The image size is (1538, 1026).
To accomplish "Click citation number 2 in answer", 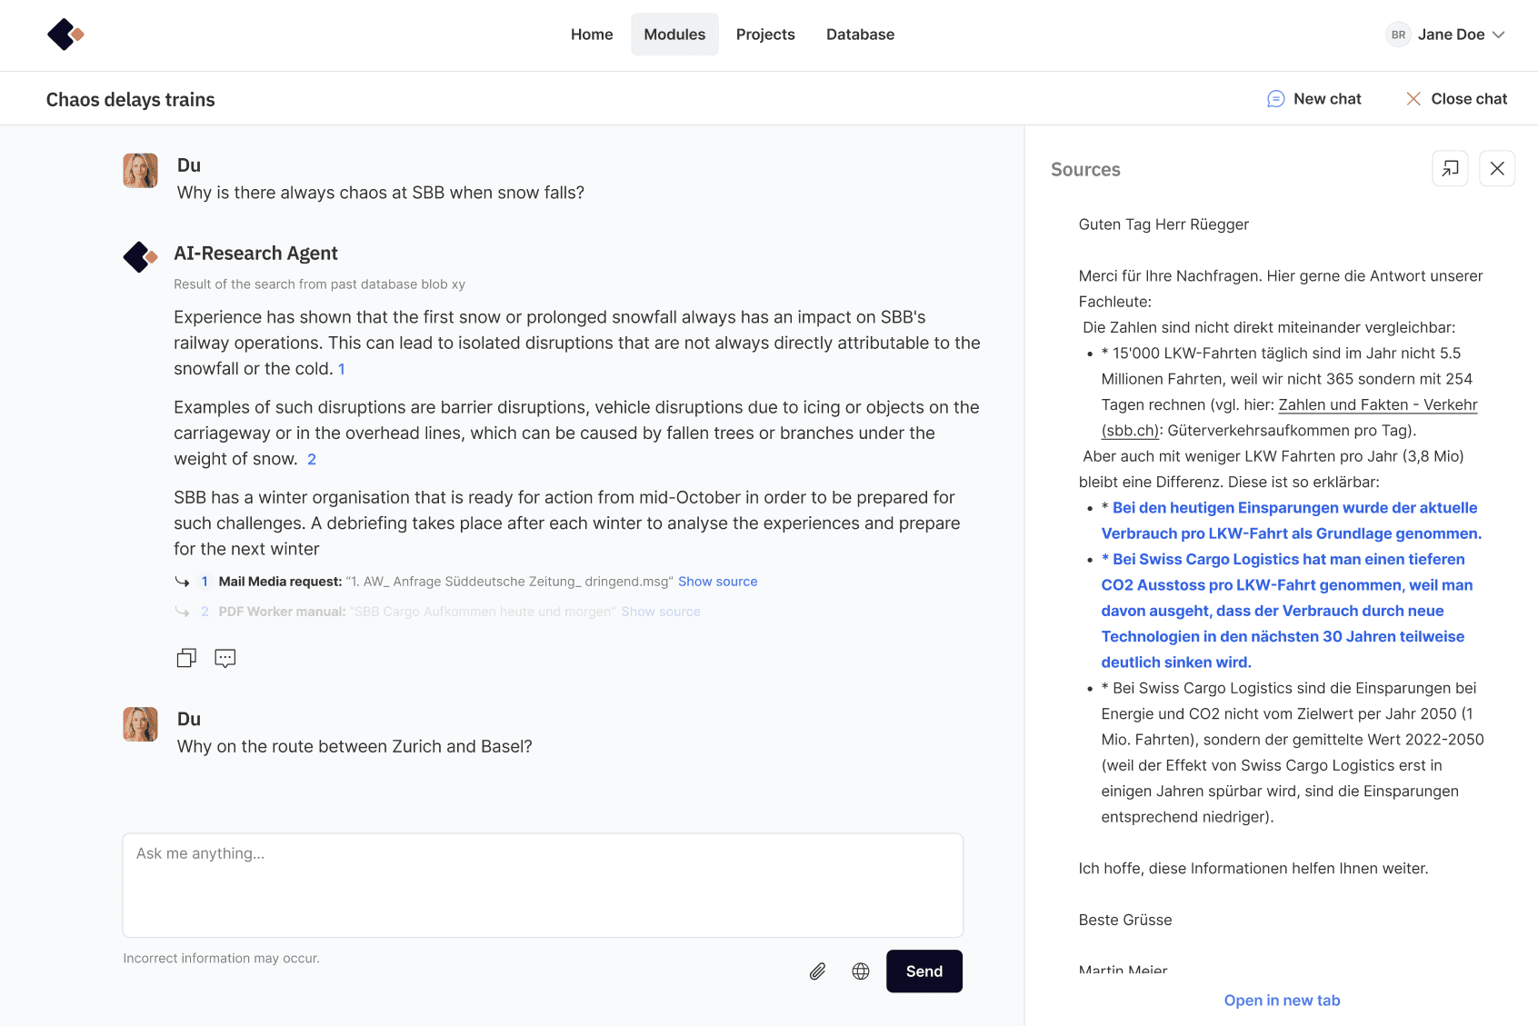I will pos(312,459).
